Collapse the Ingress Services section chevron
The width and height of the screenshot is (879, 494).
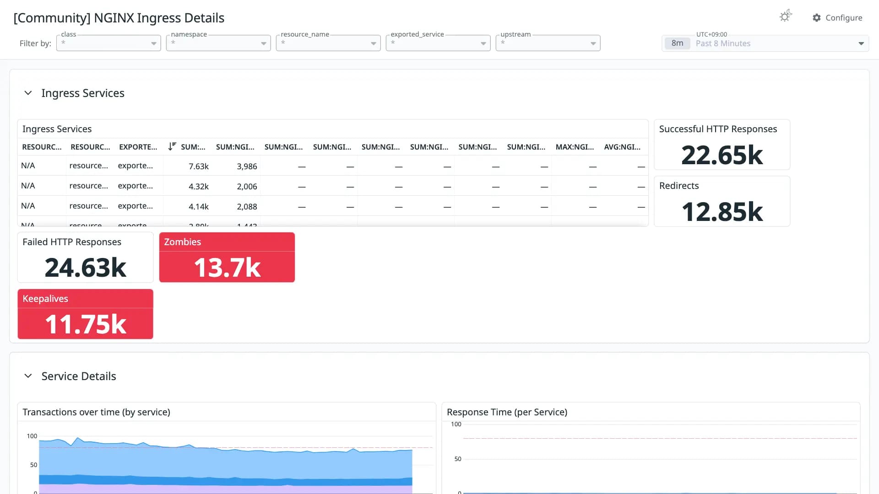[28, 93]
